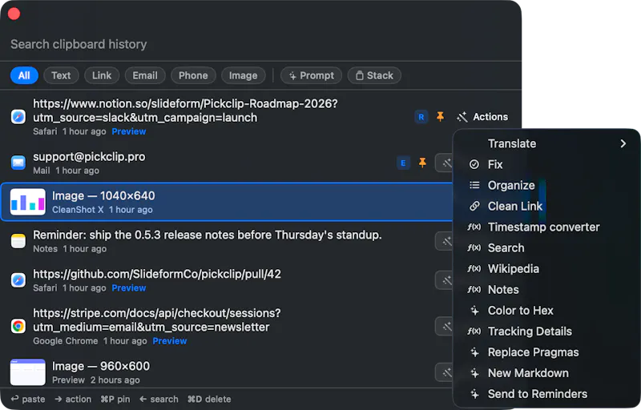
Task: Click the search shortcut hint in footer
Action: pos(159,399)
